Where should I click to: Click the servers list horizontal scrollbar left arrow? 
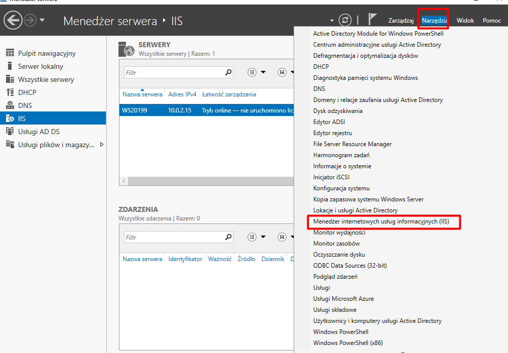[122, 180]
